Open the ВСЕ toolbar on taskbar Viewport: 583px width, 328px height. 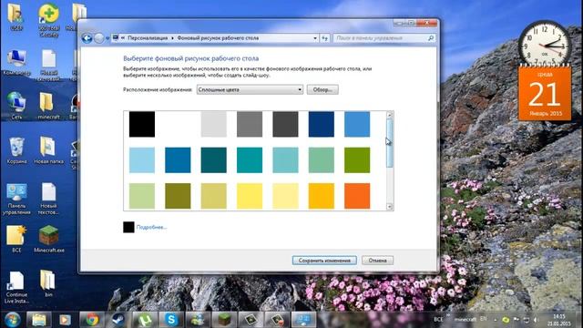[438, 320]
